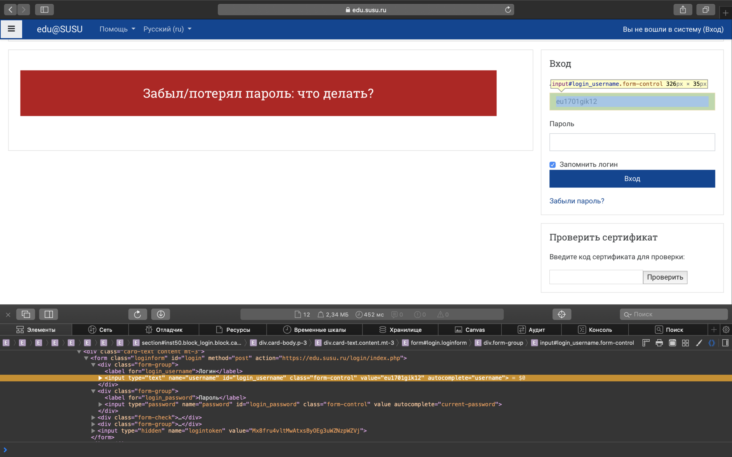Start element selection crosshair tool
This screenshot has height=457, width=732.
(x=562, y=314)
